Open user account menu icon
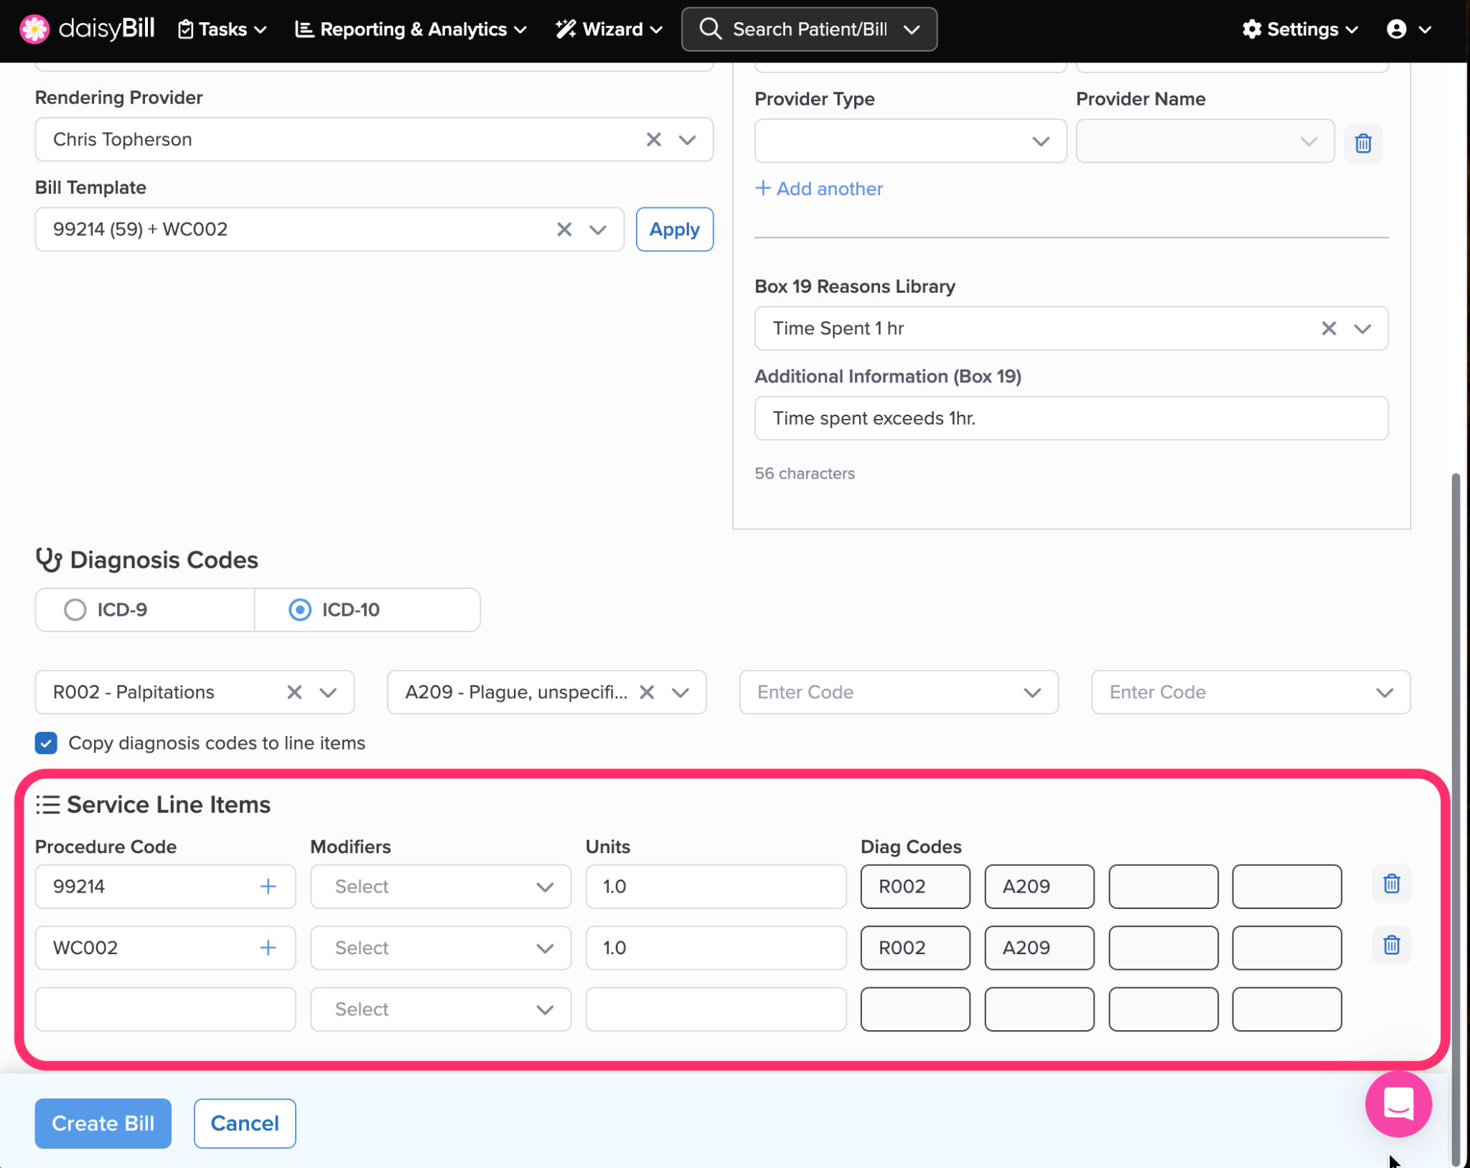Viewport: 1470px width, 1168px height. point(1396,29)
